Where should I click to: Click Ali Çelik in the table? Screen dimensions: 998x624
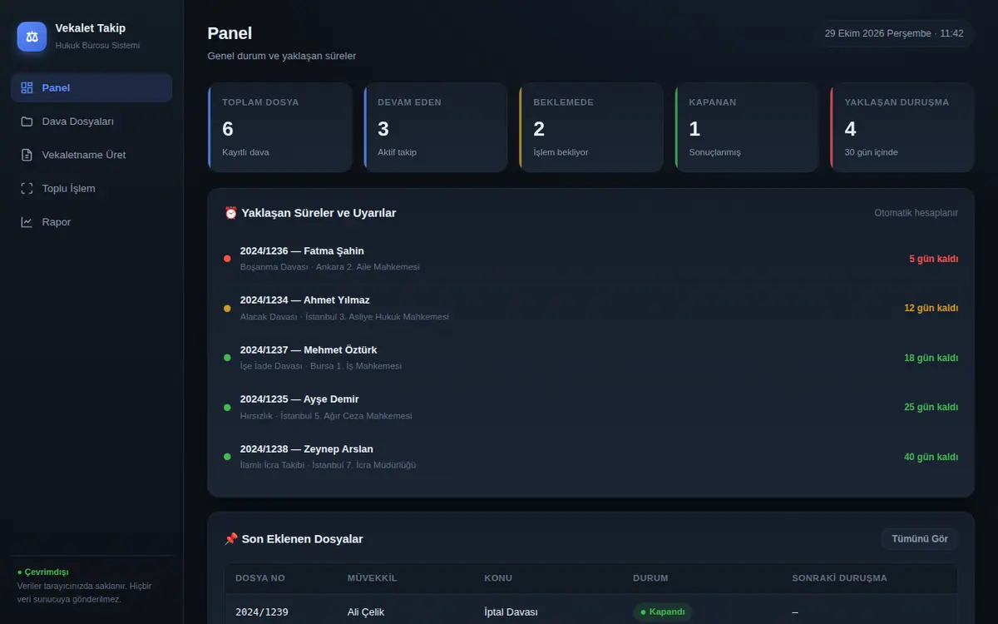coord(366,612)
